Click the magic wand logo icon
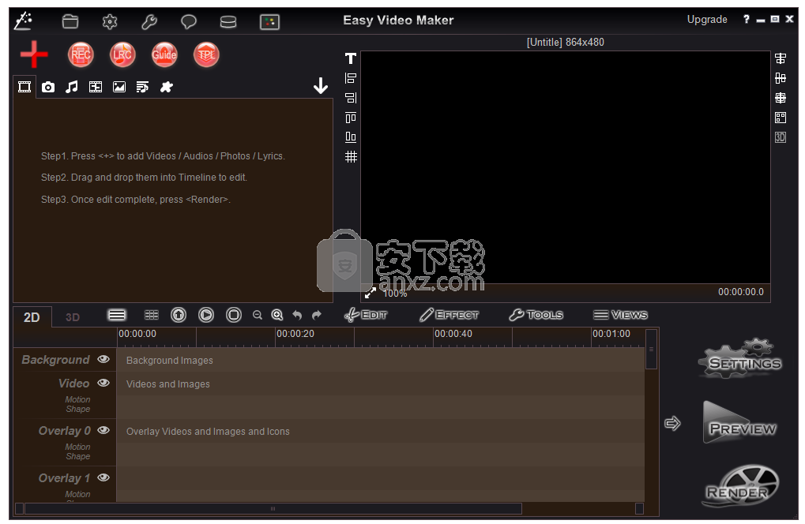 click(x=23, y=21)
